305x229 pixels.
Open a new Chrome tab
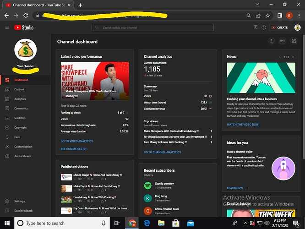(x=80, y=5)
